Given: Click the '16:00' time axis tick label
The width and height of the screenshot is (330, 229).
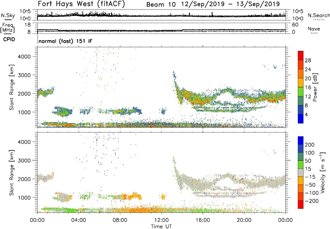Looking at the screenshot, I should (203, 220).
